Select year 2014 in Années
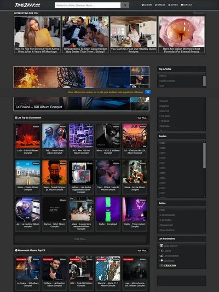 click(x=163, y=178)
